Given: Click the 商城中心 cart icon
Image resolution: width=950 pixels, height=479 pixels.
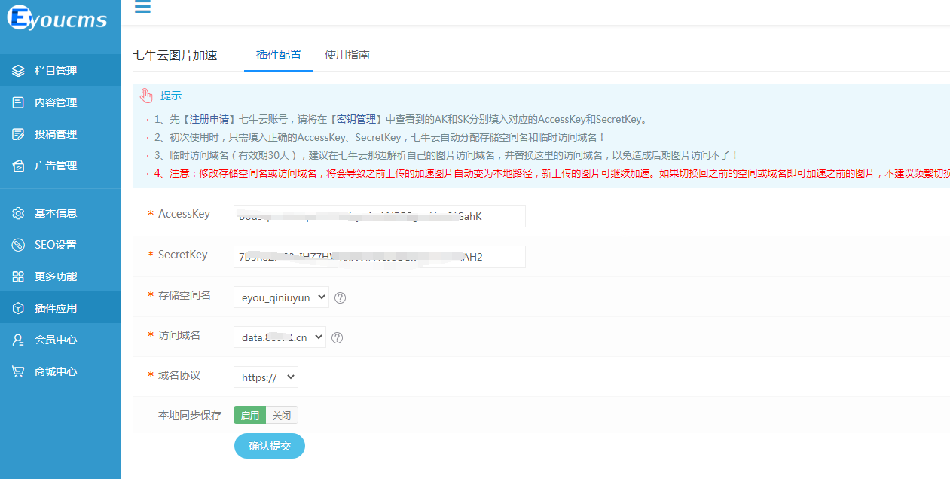Looking at the screenshot, I should pos(18,371).
